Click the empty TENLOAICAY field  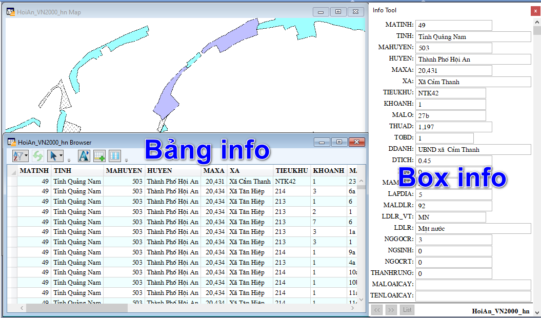coord(473,296)
